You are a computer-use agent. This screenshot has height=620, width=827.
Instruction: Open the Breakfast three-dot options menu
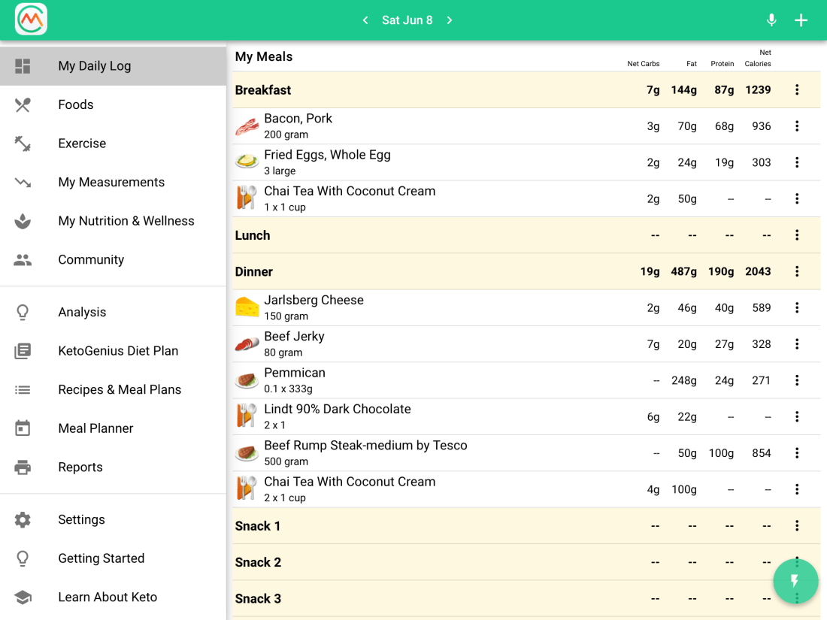(x=797, y=90)
